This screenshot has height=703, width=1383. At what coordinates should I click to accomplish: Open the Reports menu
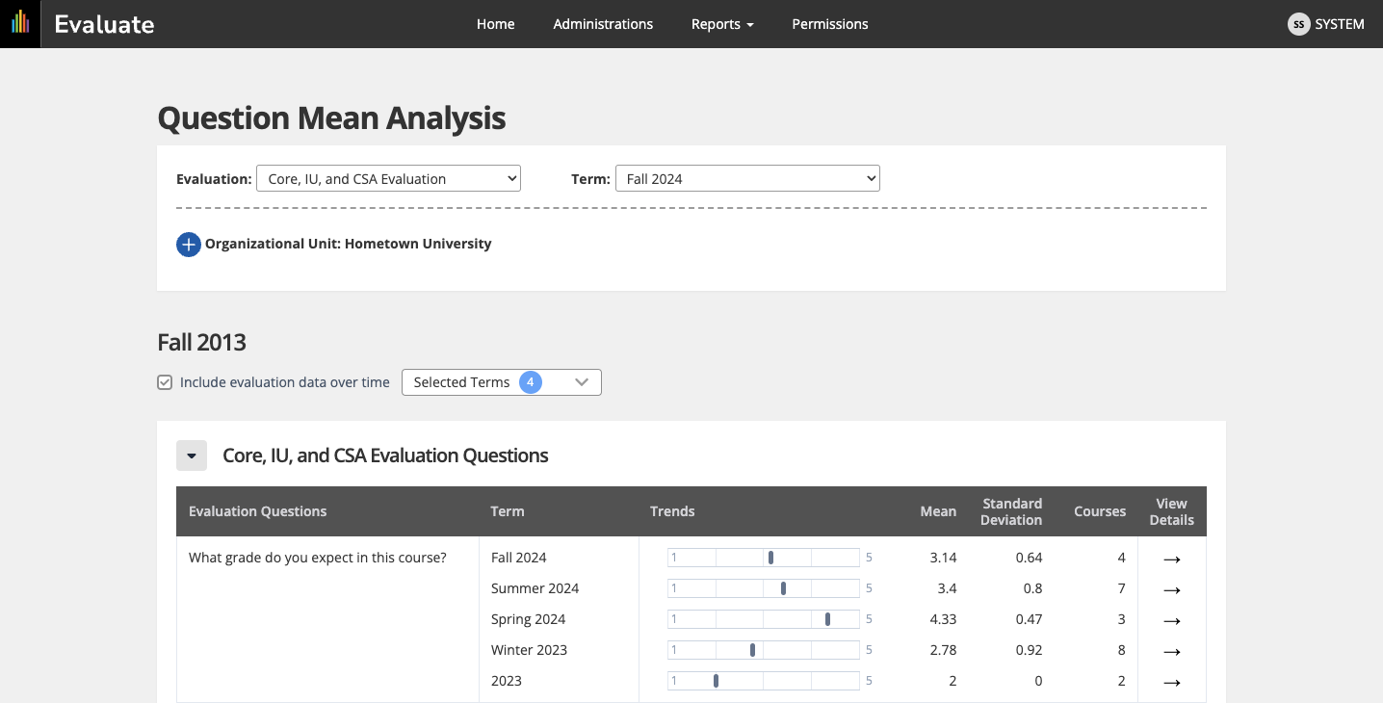[x=722, y=24]
